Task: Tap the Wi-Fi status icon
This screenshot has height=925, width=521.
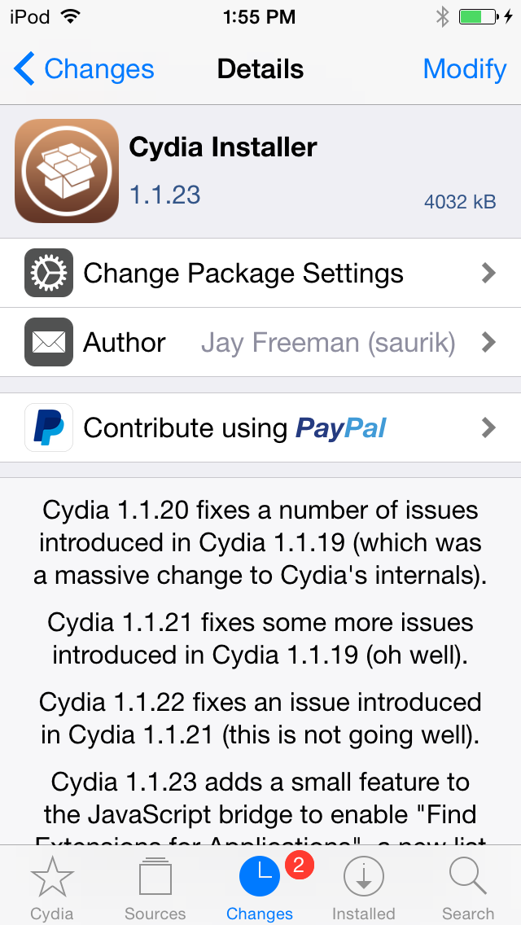Action: tap(71, 16)
